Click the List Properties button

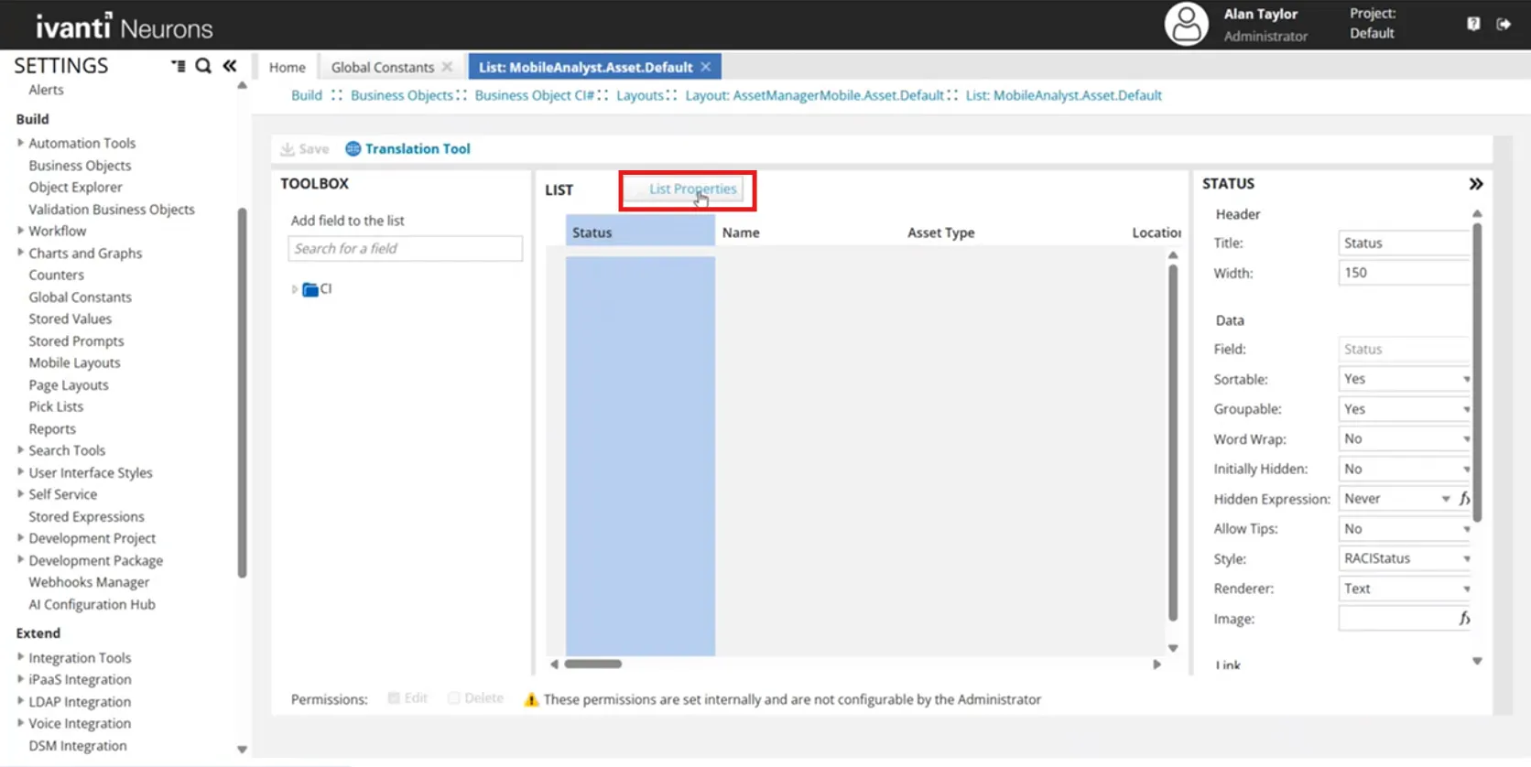(692, 189)
